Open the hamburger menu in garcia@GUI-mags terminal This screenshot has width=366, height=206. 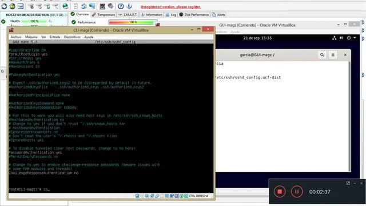(x=333, y=55)
